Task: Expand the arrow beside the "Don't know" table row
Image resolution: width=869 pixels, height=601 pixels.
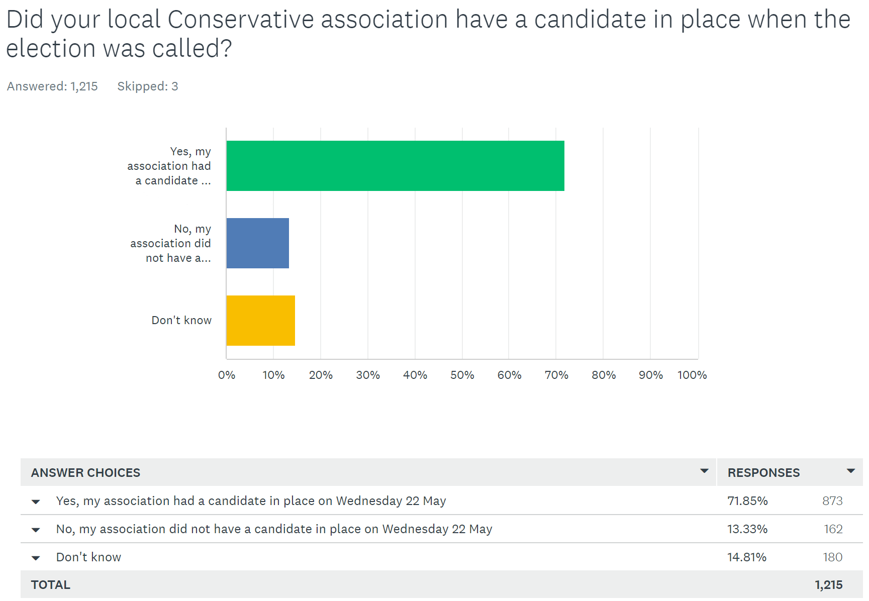Action: (x=36, y=558)
